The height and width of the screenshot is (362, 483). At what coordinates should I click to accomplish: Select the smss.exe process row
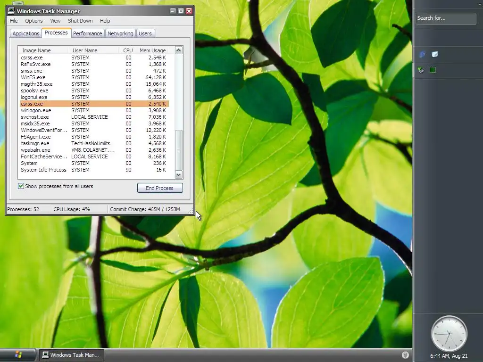click(x=94, y=71)
